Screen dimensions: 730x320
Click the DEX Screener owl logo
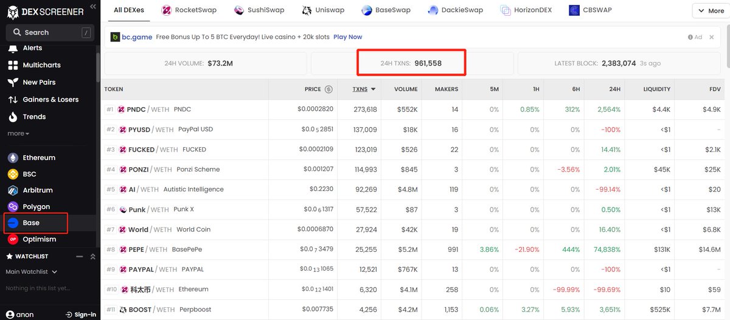(x=12, y=11)
